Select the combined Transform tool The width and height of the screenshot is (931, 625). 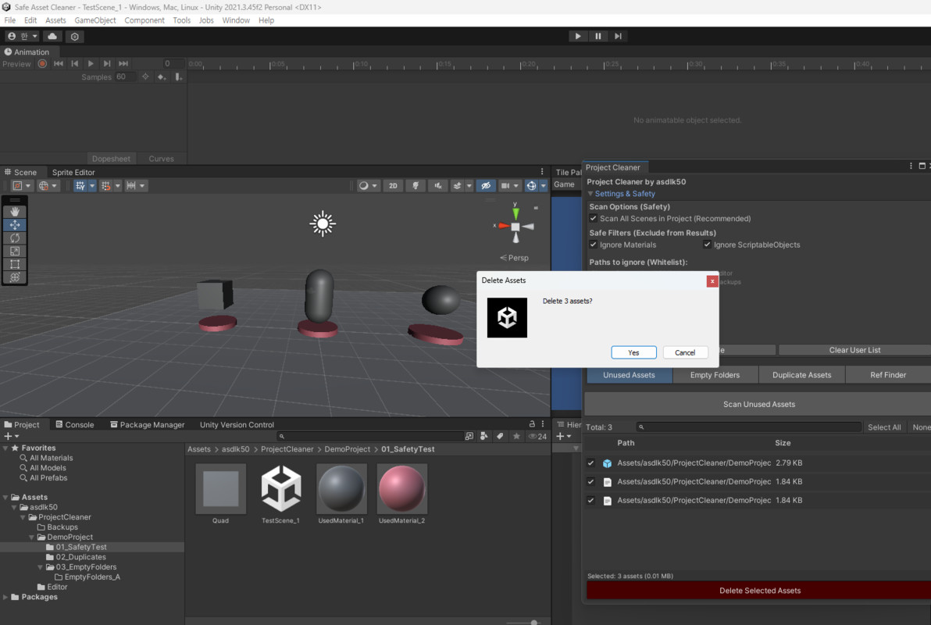click(15, 277)
